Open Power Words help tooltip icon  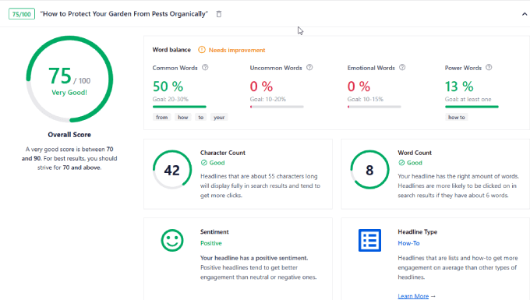click(x=489, y=68)
